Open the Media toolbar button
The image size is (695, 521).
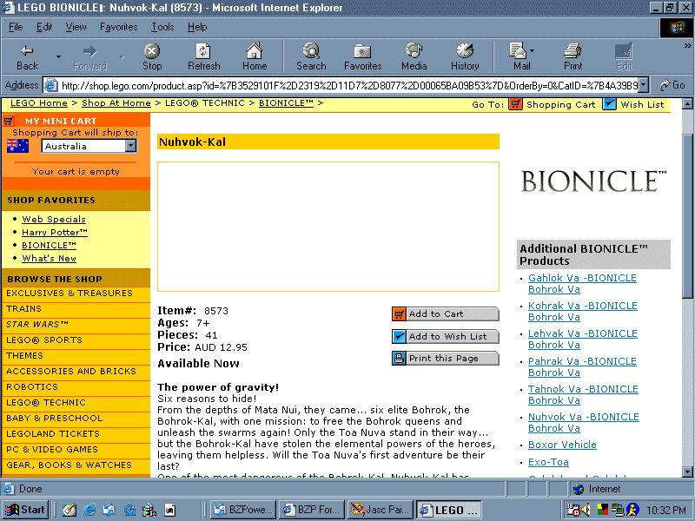click(x=414, y=57)
